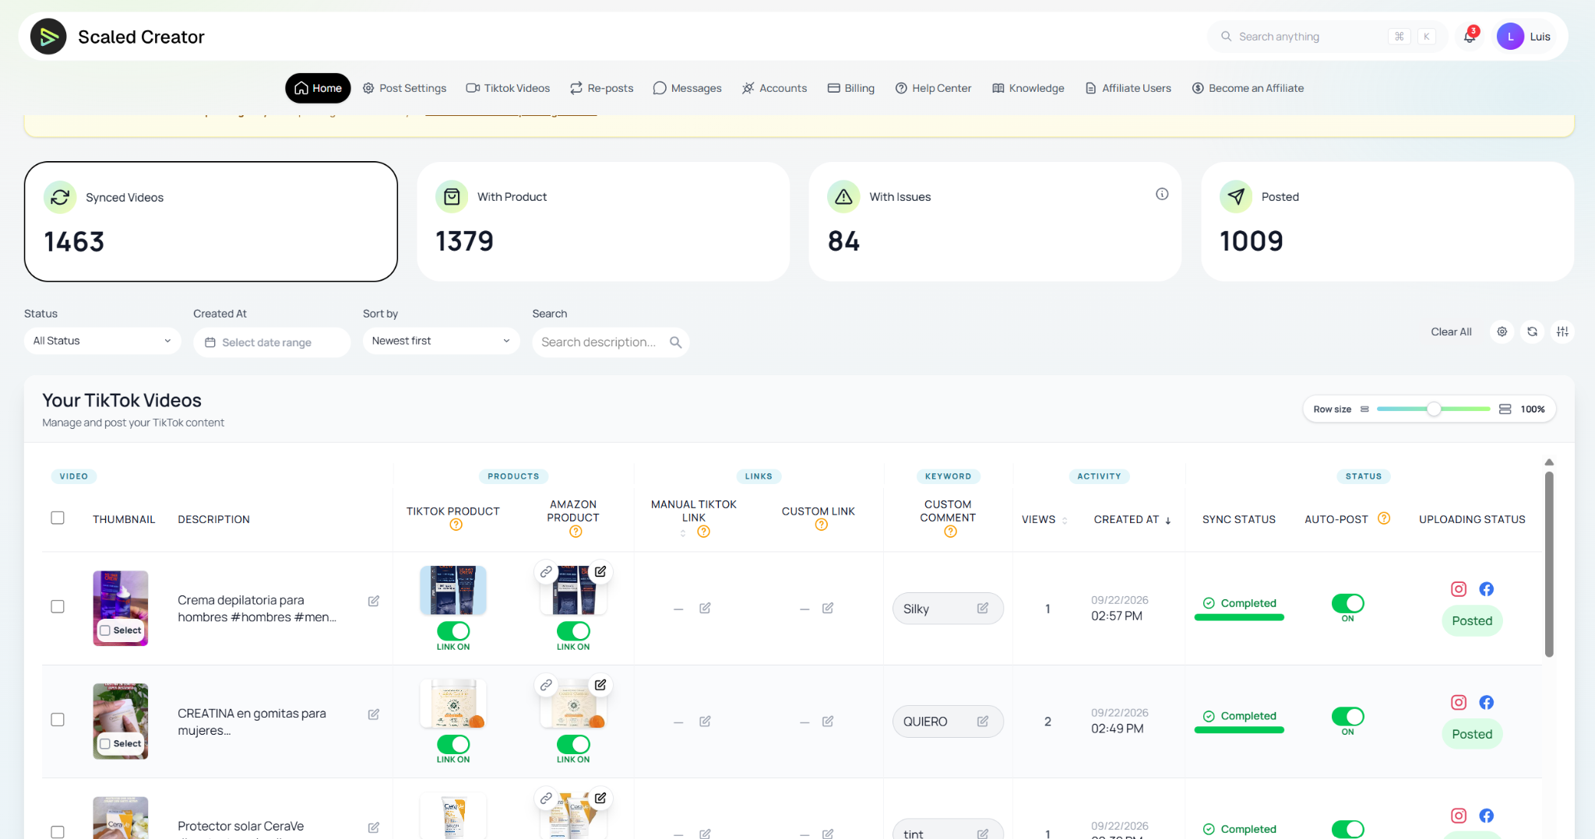Click the Clear All button
Image resolution: width=1595 pixels, height=839 pixels.
tap(1451, 332)
